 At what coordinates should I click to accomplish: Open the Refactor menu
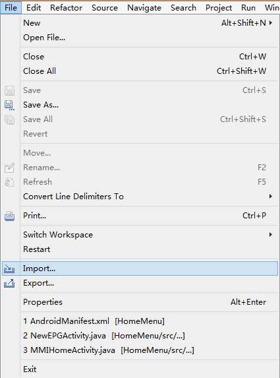pyautogui.click(x=66, y=8)
